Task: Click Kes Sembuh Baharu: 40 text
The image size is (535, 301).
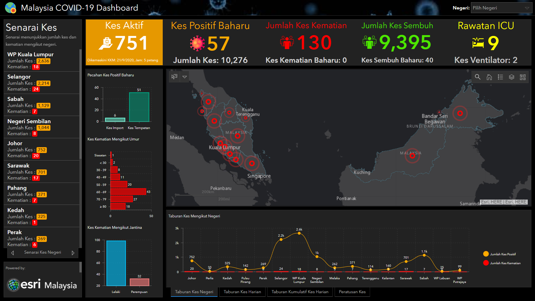Action: point(397,60)
